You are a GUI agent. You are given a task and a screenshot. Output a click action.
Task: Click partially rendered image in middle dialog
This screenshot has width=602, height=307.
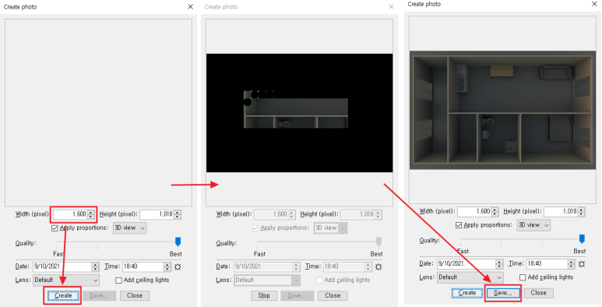click(300, 113)
